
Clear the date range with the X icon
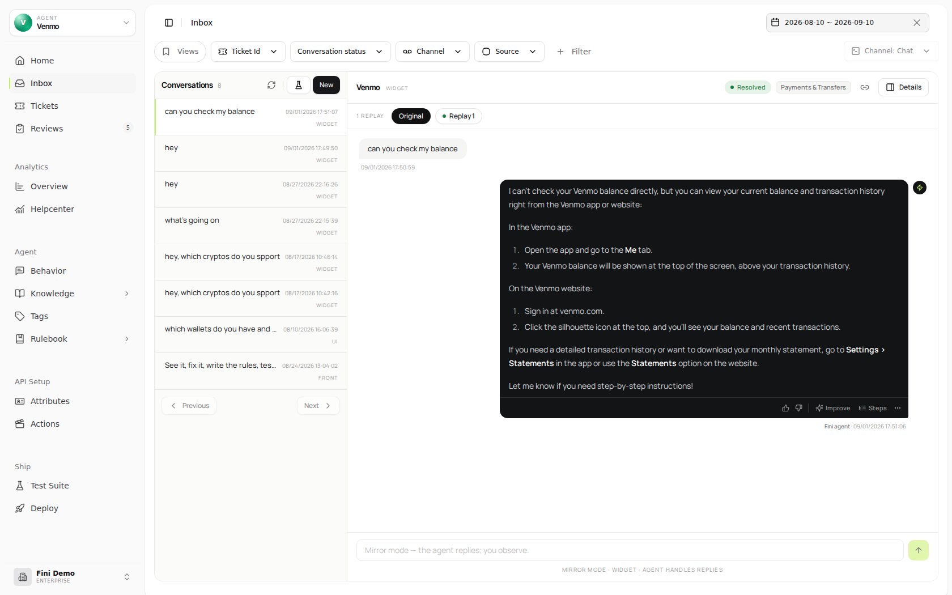pos(917,23)
